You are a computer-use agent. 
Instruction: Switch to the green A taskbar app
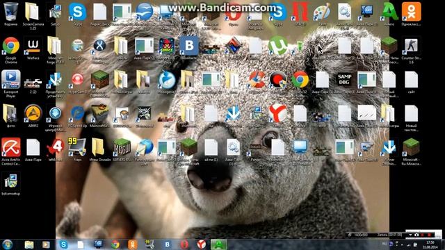pos(219,244)
